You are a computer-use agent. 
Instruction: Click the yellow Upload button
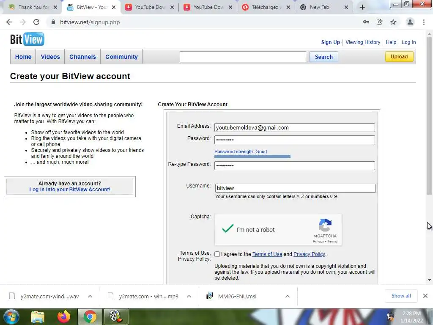[x=399, y=57]
